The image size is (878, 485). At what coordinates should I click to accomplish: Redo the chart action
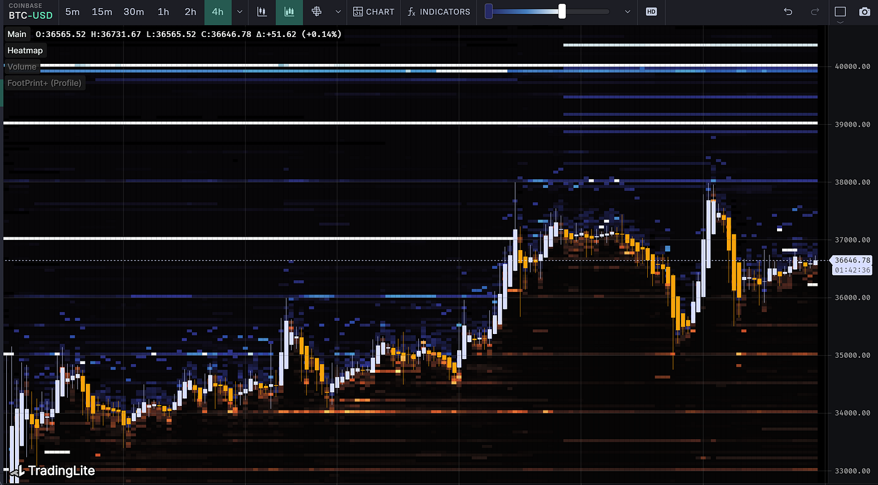click(815, 12)
